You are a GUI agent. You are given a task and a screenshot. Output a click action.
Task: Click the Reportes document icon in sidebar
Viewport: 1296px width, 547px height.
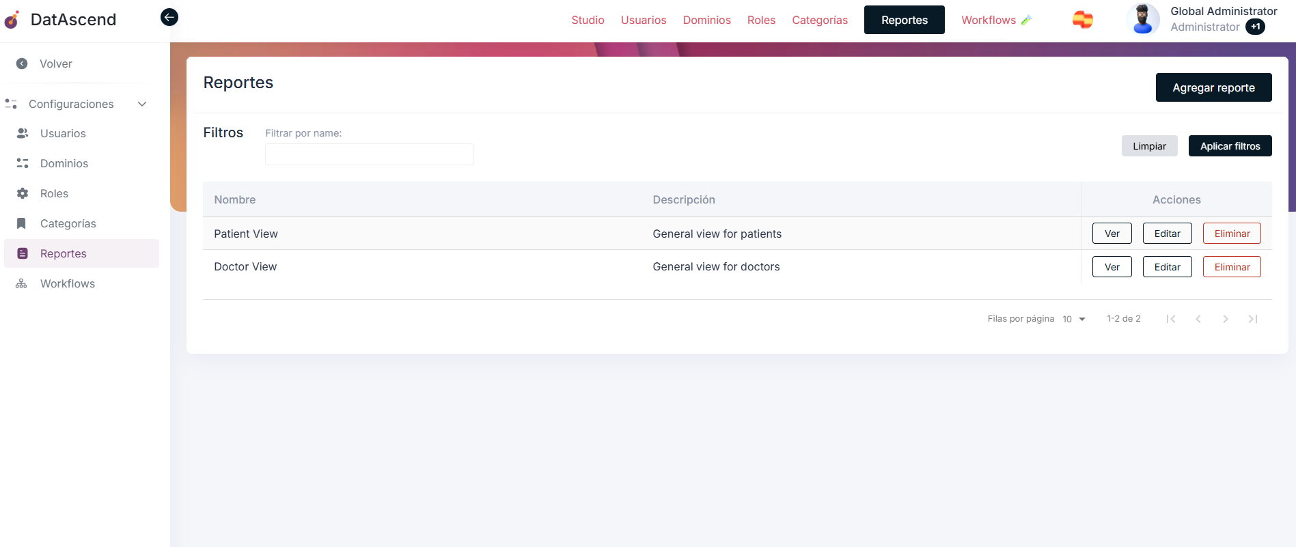[x=23, y=253]
